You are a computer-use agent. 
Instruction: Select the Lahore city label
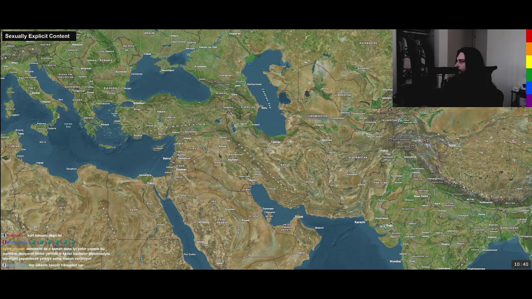[x=415, y=172]
